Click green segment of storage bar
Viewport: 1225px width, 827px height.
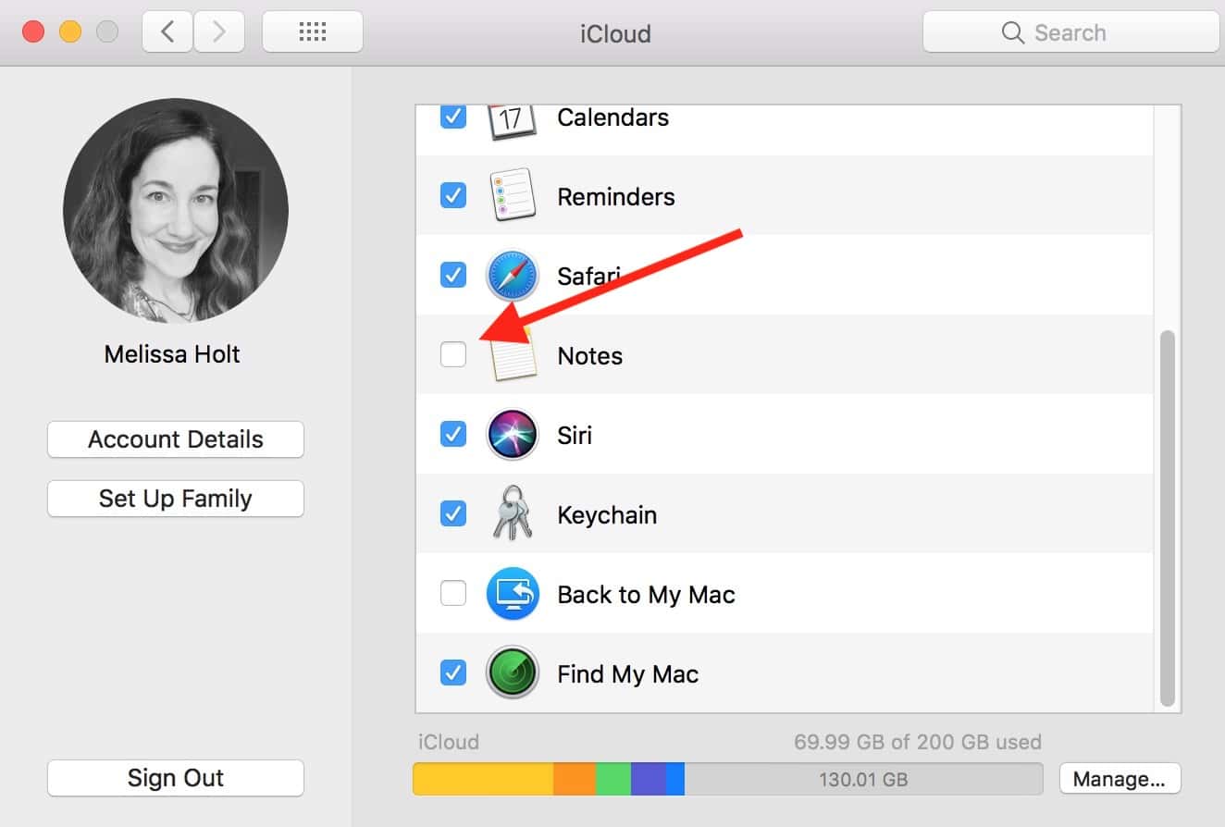click(x=613, y=779)
